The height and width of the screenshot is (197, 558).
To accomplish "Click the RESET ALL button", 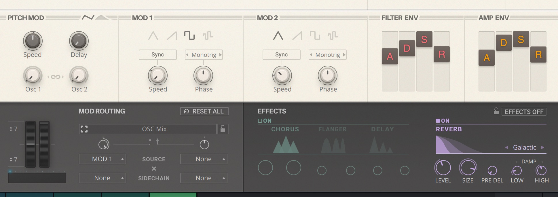I will pyautogui.click(x=204, y=111).
